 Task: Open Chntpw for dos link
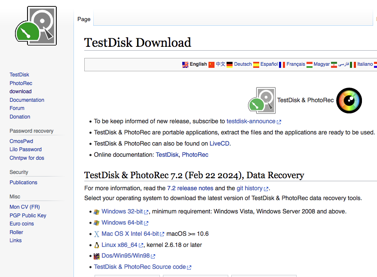tap(27, 158)
